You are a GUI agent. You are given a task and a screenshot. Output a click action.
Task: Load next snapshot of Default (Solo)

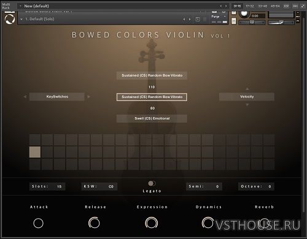[x=190, y=19]
